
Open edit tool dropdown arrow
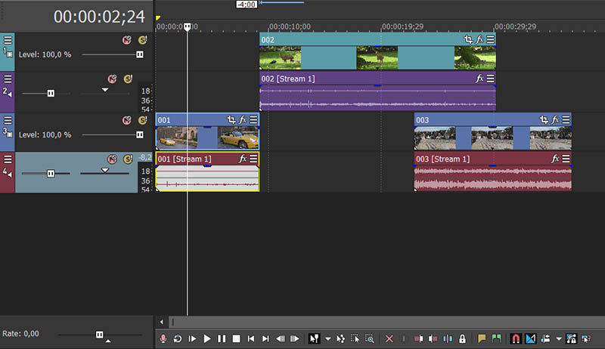[327, 339]
